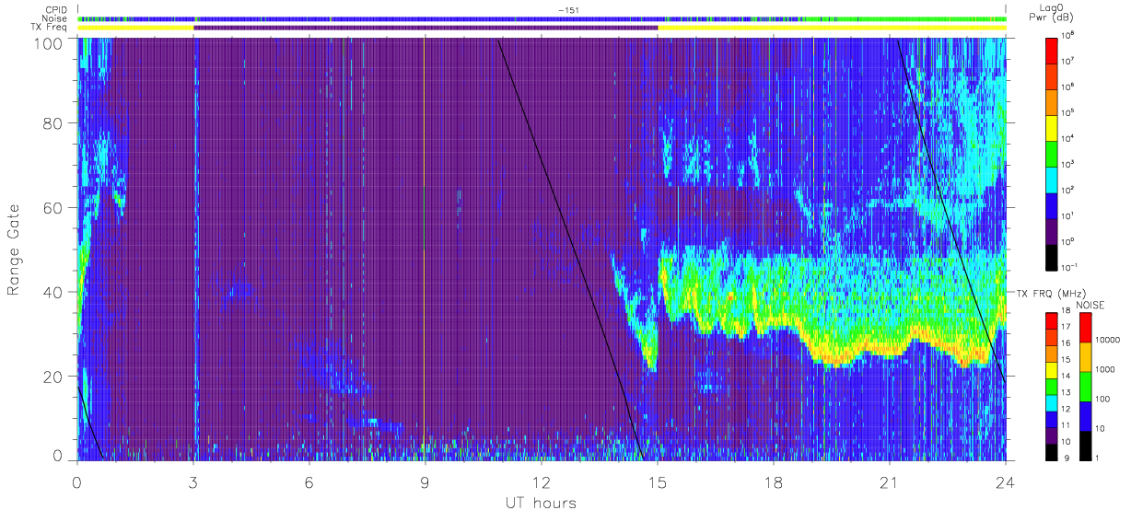
Task: Select the green segment of the NOISE colorbar
Action: [x=1086, y=386]
